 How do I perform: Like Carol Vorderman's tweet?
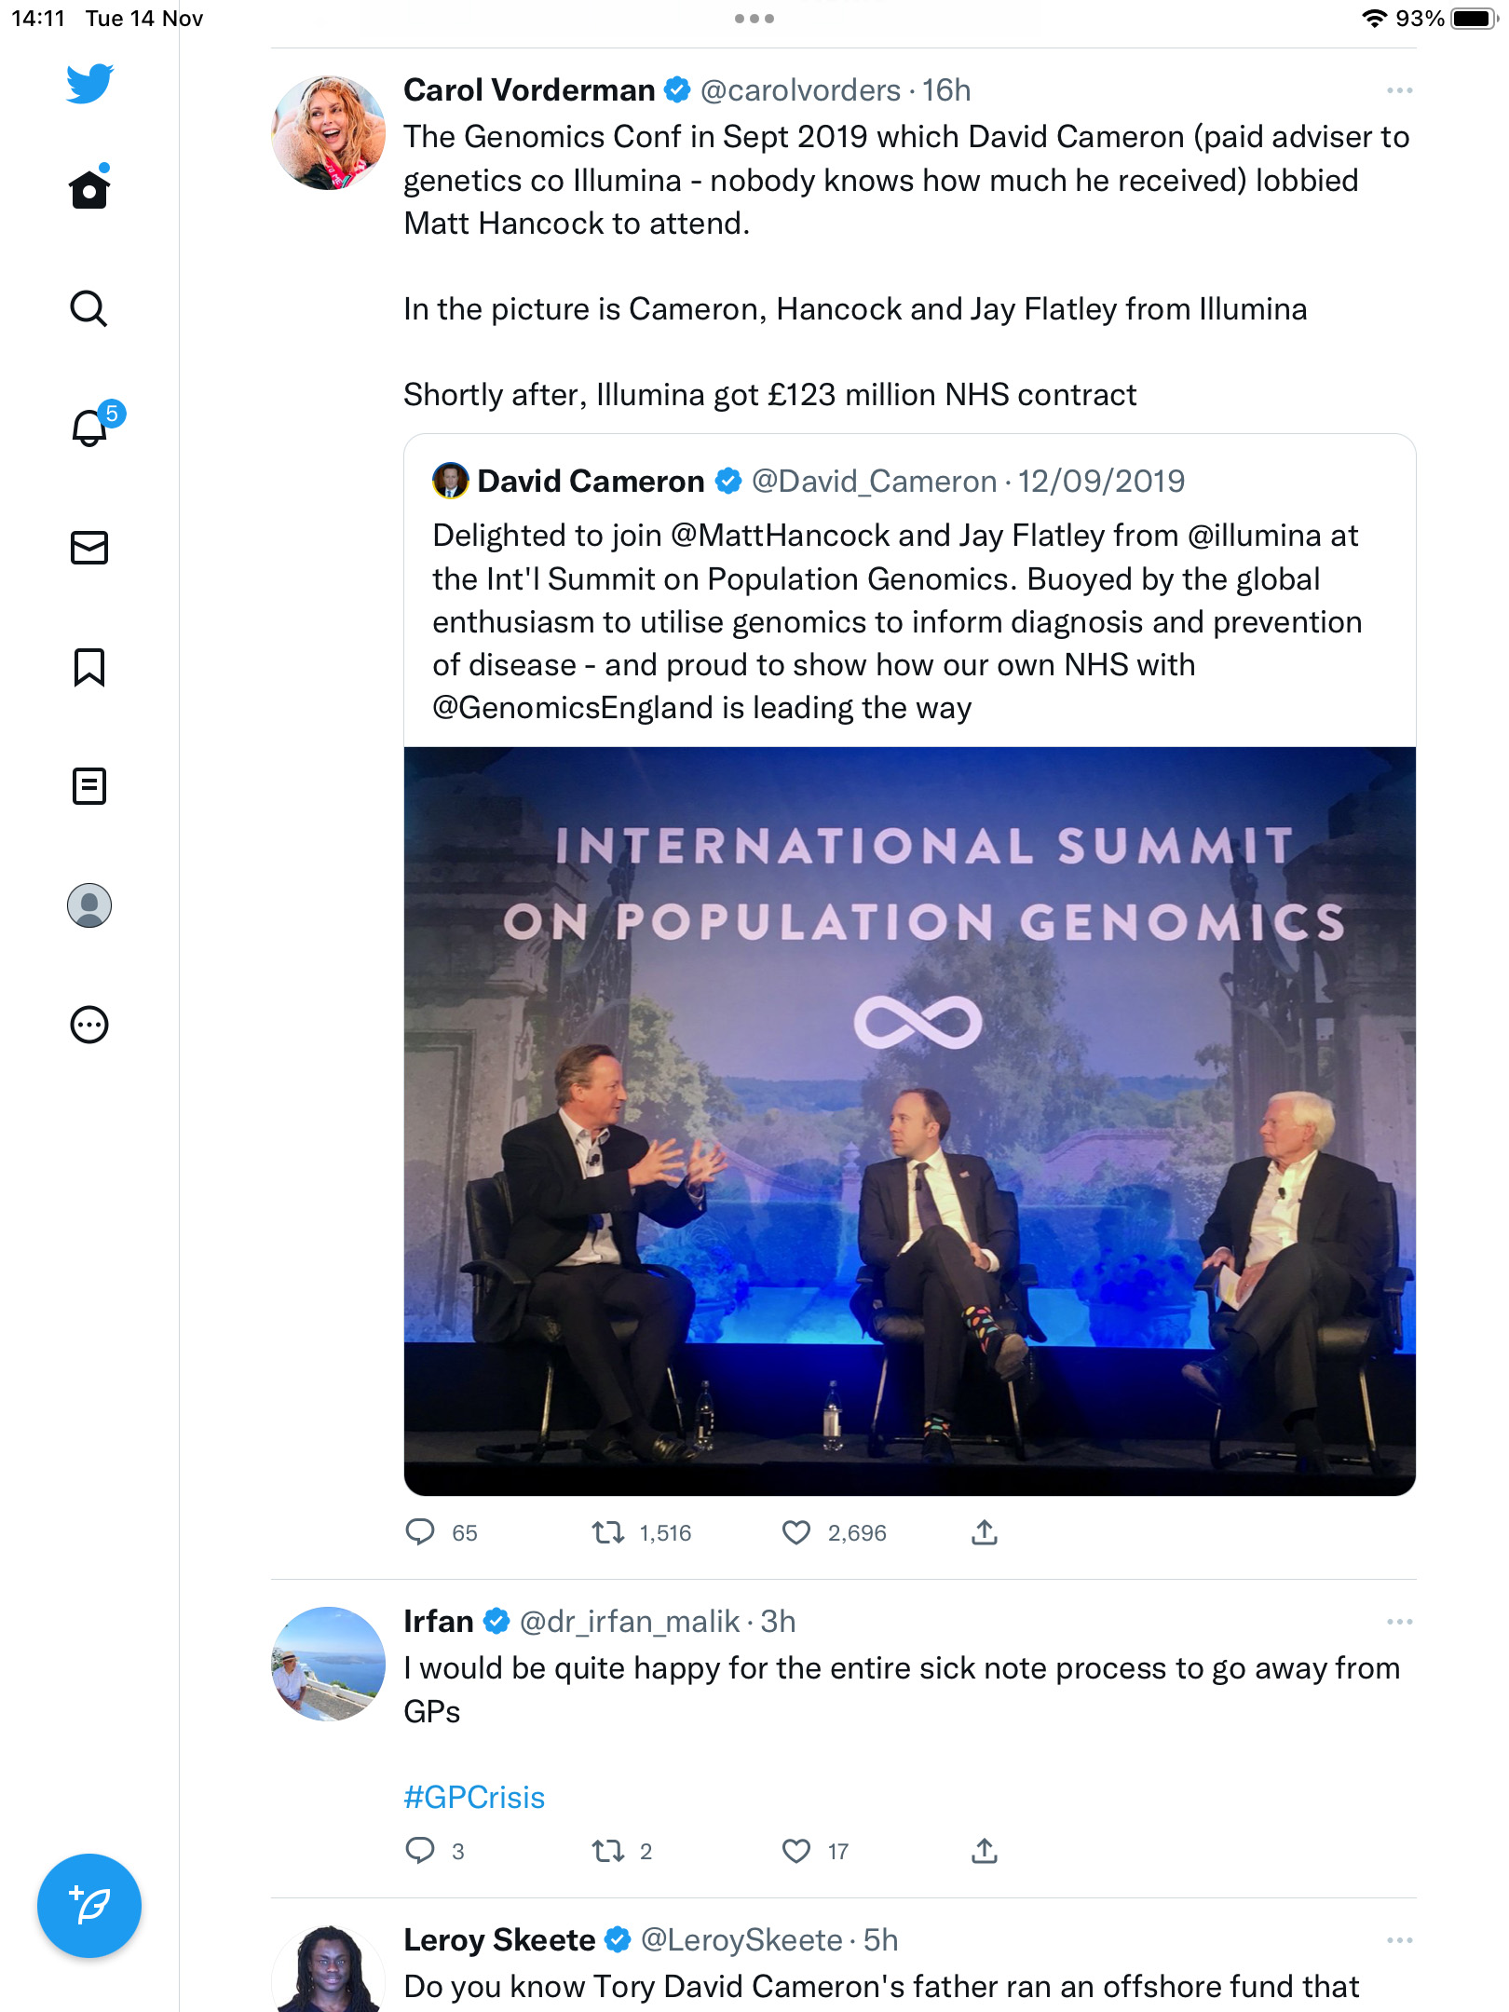tap(796, 1532)
